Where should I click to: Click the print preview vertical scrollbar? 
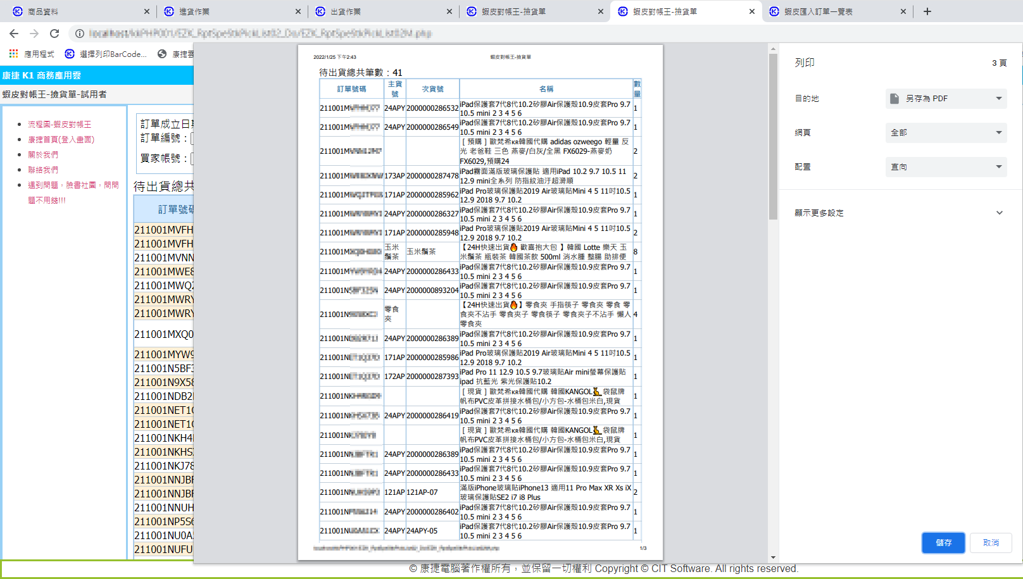[773, 137]
